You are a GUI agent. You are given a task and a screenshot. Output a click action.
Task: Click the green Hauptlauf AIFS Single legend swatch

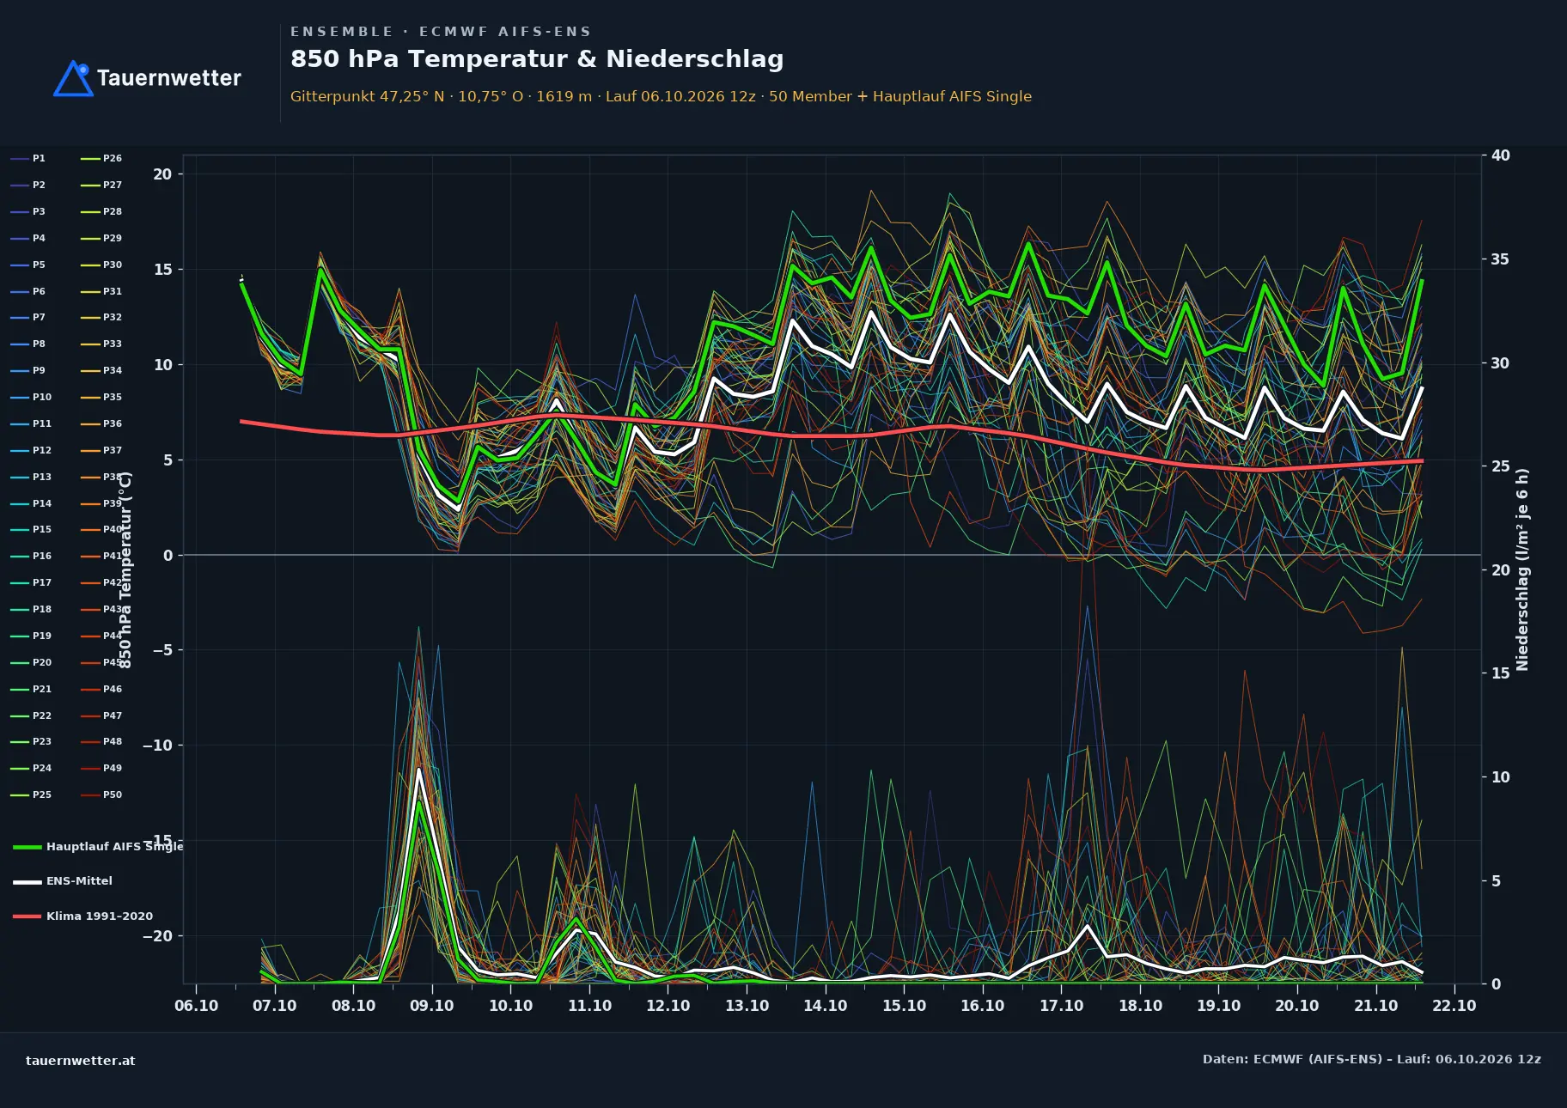pos(27,847)
